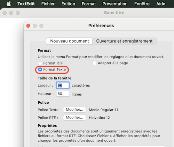Close the Sans titre window

pos(5,13)
